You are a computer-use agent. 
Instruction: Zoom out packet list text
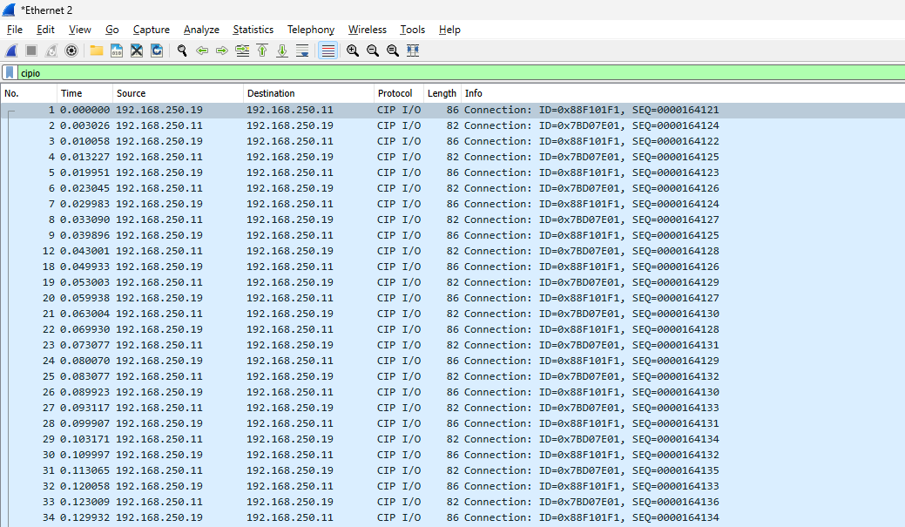[x=373, y=51]
